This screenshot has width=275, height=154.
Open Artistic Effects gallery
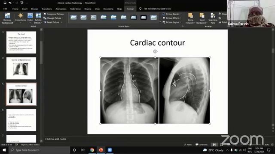[38, 18]
